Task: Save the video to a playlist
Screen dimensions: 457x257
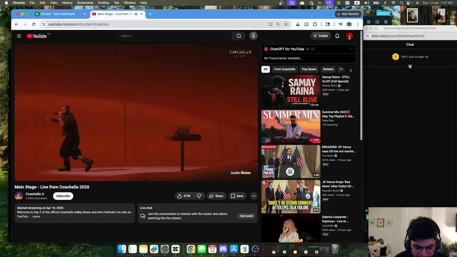Action: 237,196
